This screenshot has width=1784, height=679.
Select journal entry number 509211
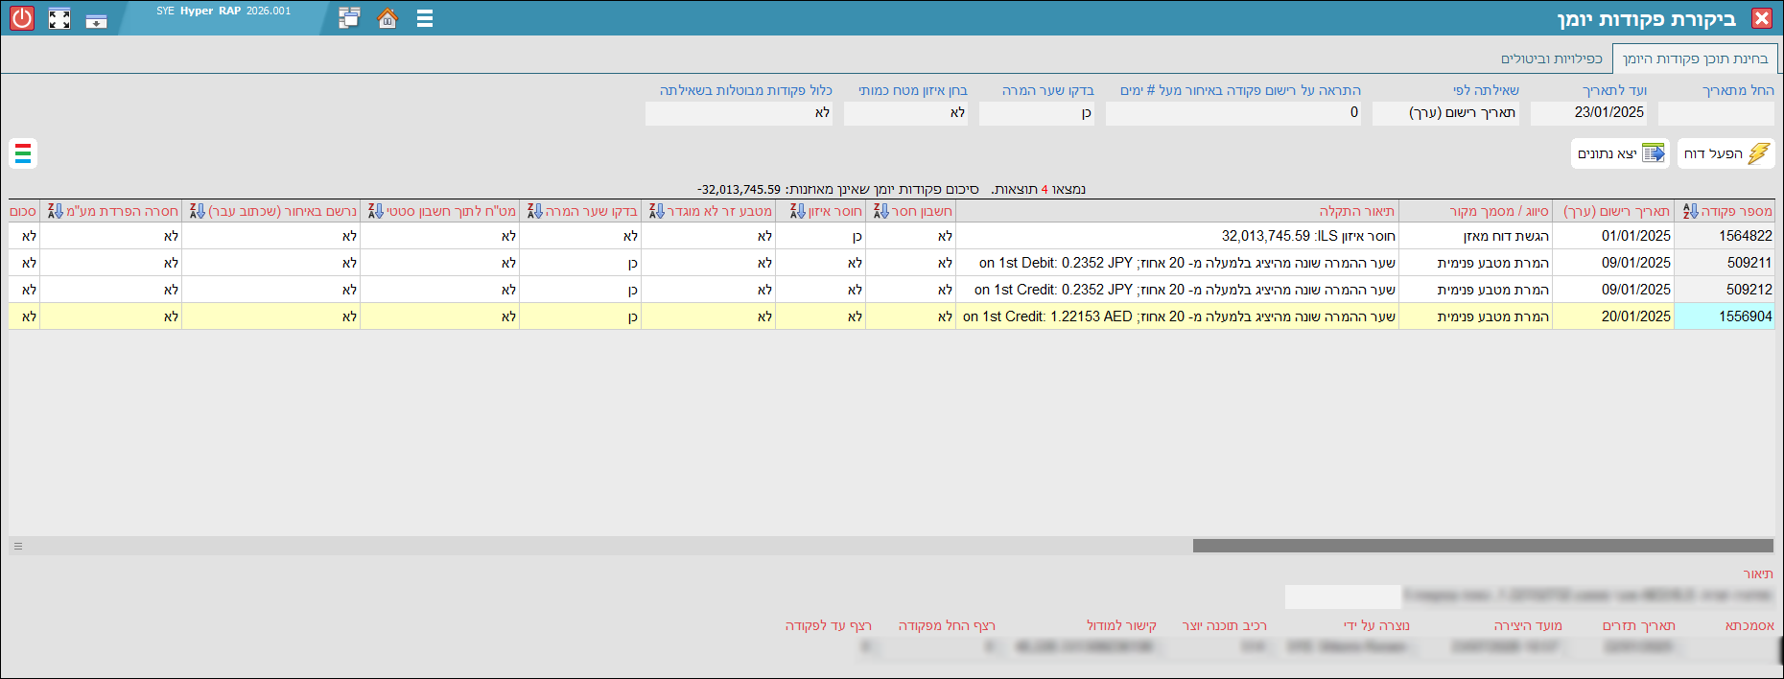1725,263
